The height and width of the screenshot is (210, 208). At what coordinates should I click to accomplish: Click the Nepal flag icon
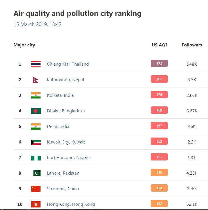point(36,80)
